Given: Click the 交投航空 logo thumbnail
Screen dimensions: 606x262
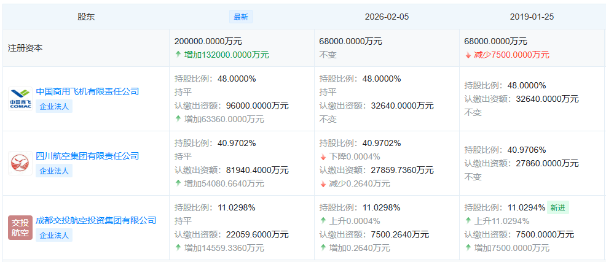Looking at the screenshot, I should click(x=20, y=228).
